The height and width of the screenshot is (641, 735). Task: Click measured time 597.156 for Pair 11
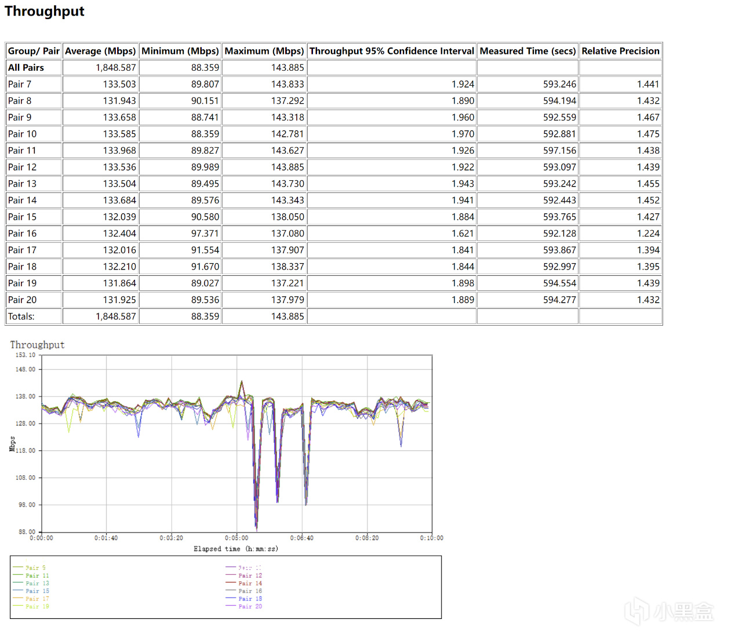[560, 151]
